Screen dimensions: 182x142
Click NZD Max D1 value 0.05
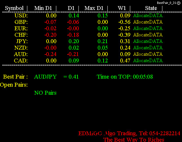[x=103, y=48]
